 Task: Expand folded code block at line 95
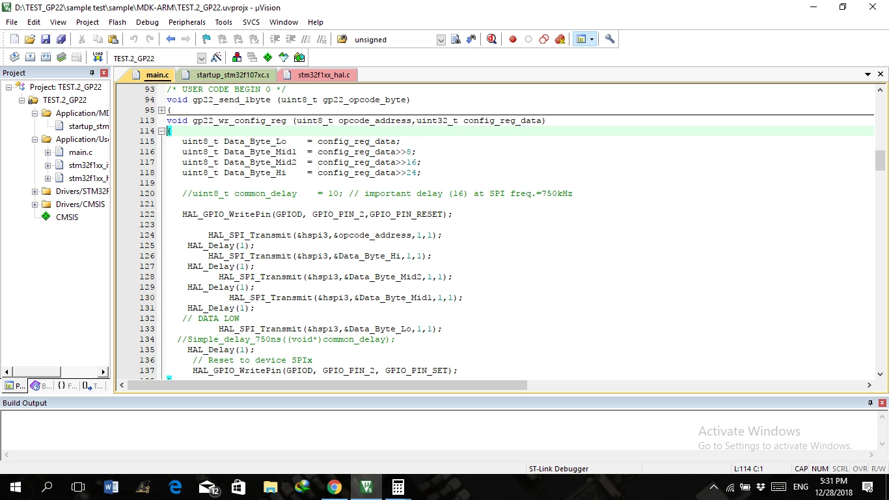(x=162, y=110)
